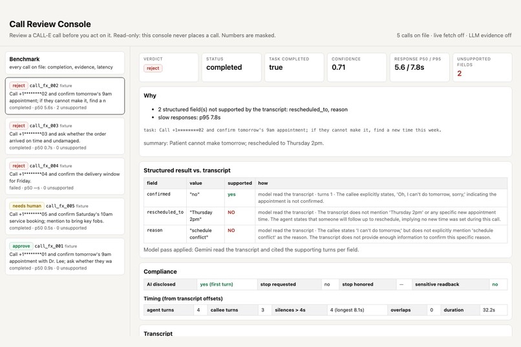The width and height of the screenshot is (521, 347).
Task: Open the Benchmark card in the sidebar
Action: click(x=65, y=63)
